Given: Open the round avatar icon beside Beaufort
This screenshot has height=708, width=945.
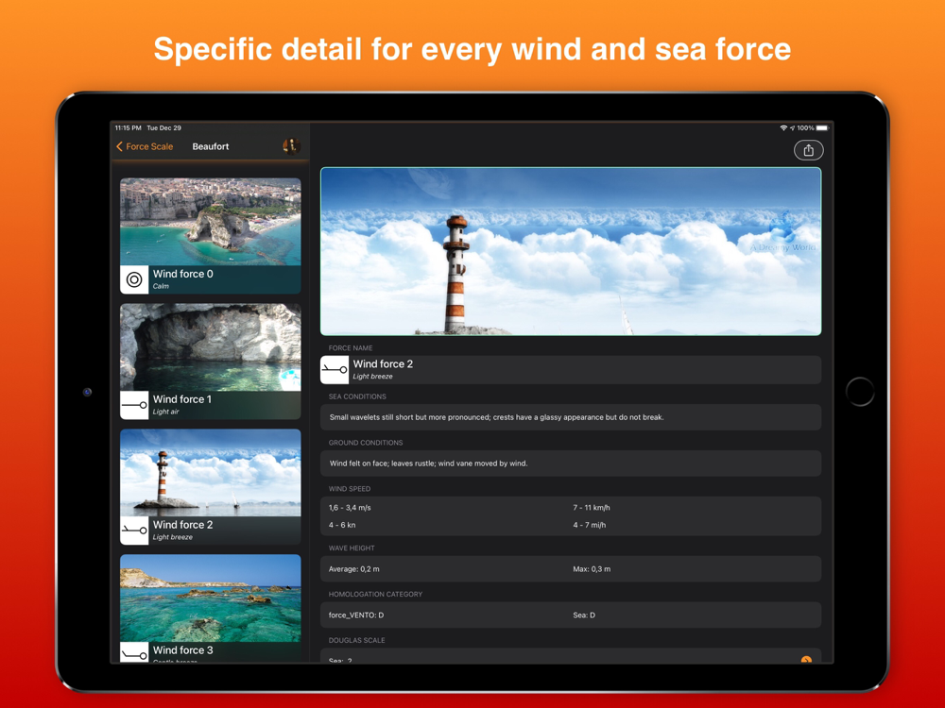Looking at the screenshot, I should tap(292, 146).
